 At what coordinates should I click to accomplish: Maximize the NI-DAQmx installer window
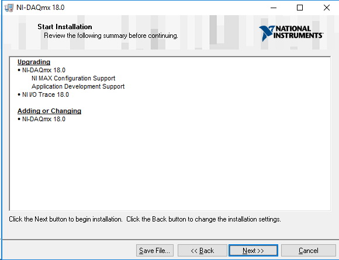click(300, 8)
